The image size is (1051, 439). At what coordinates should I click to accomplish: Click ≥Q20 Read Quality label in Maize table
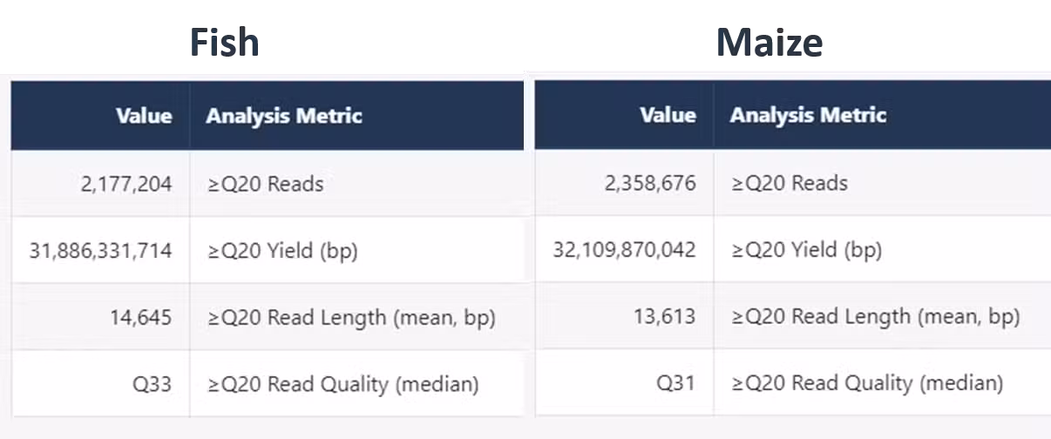[x=866, y=382]
